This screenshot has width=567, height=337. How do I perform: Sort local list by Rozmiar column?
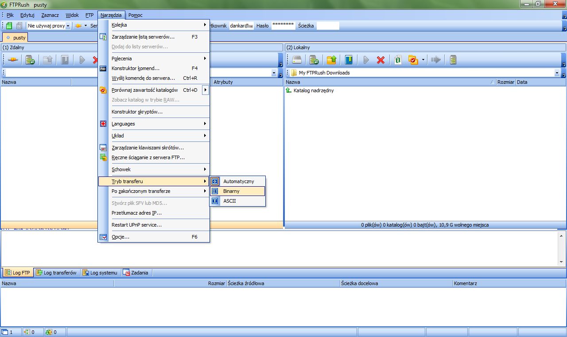pos(505,82)
